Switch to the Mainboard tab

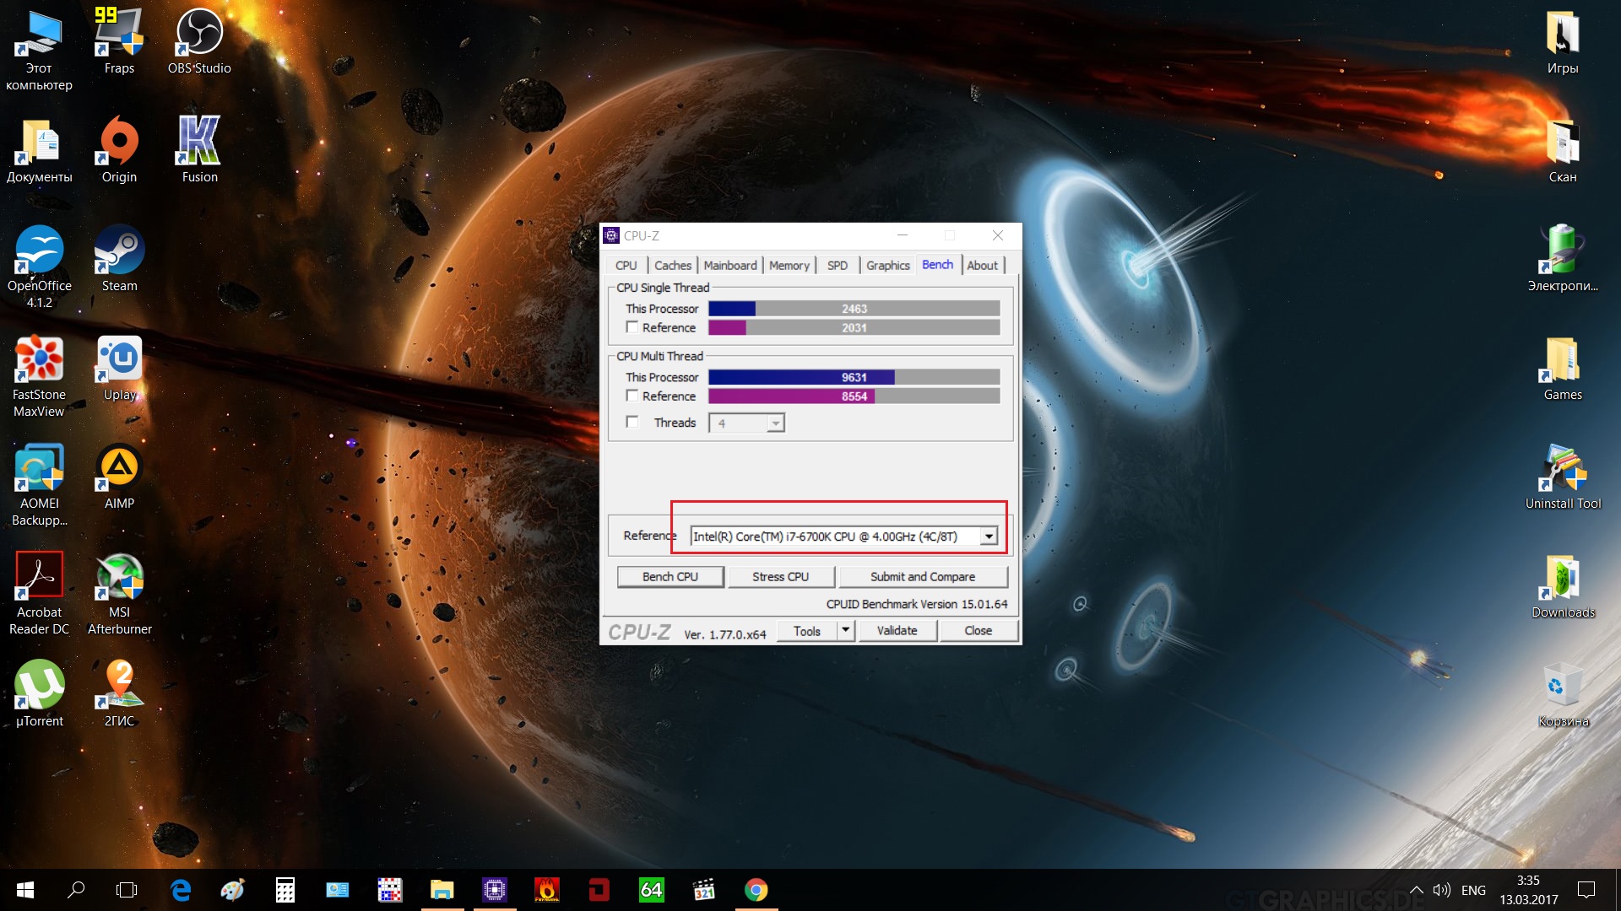click(x=730, y=265)
